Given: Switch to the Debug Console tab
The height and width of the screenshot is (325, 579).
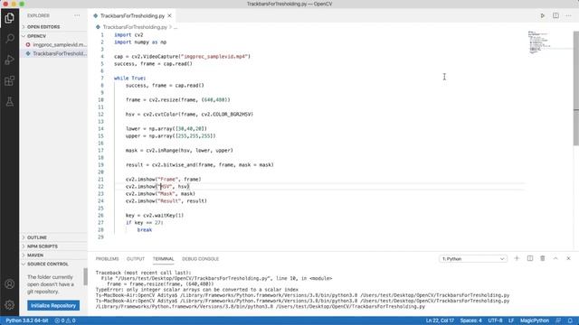Looking at the screenshot, I should (x=201, y=259).
